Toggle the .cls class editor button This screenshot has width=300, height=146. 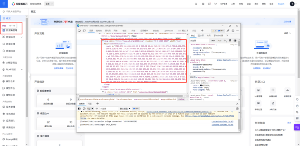219,40
